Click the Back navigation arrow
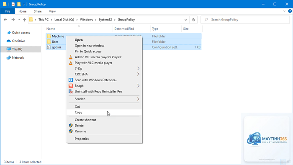This screenshot has height=165, width=293. click(x=5, y=20)
